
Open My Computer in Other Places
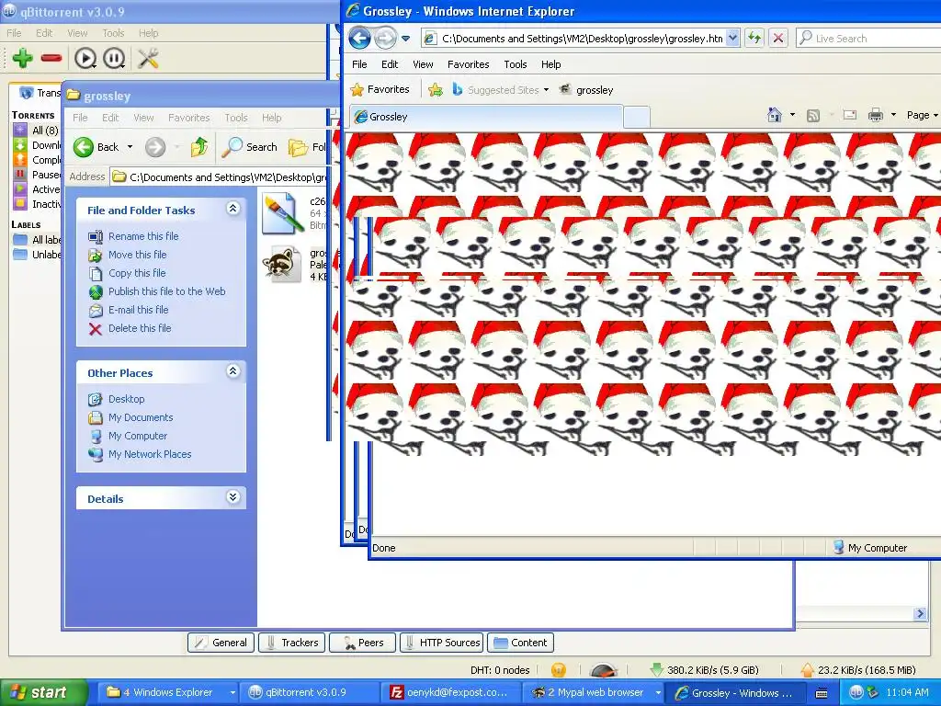[138, 436]
